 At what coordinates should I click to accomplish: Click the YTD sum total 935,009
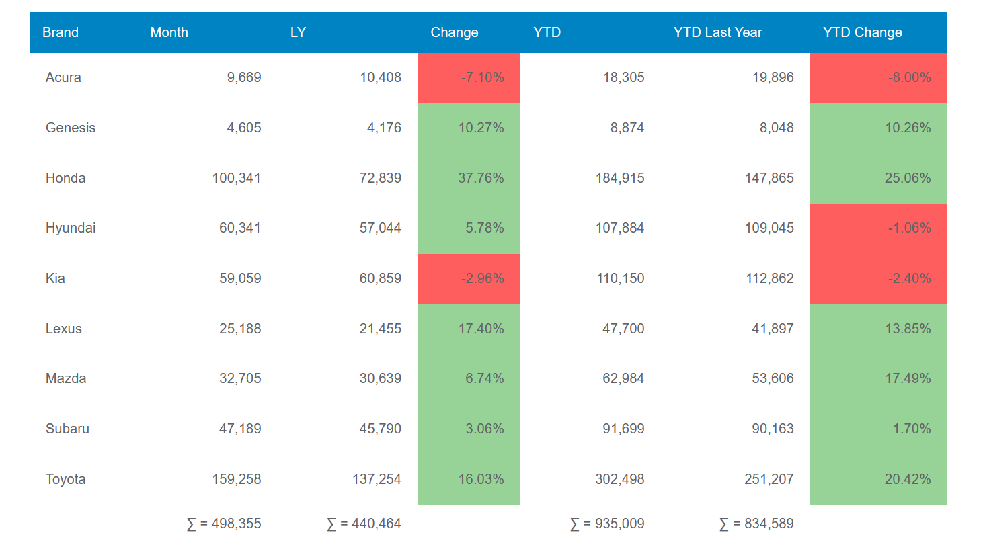point(606,524)
